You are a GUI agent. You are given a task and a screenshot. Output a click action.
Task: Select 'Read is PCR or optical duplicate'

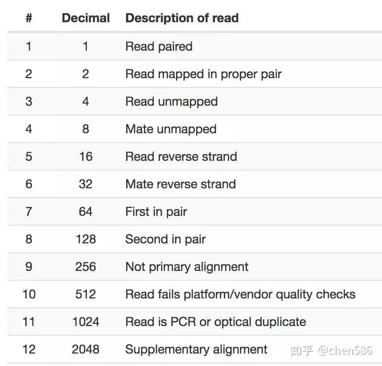pos(215,322)
